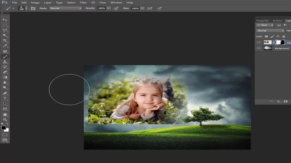Select the Rectangular Marquee tool

tap(5, 25)
